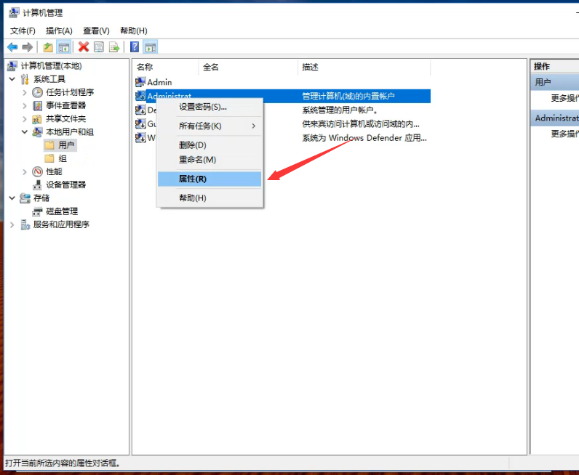579x475 pixels.
Task: Click description 供来宾访问计算机或访问域的内...
Action: [361, 124]
